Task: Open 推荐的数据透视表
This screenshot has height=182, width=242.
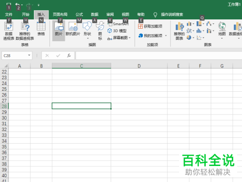Action: pos(25,31)
